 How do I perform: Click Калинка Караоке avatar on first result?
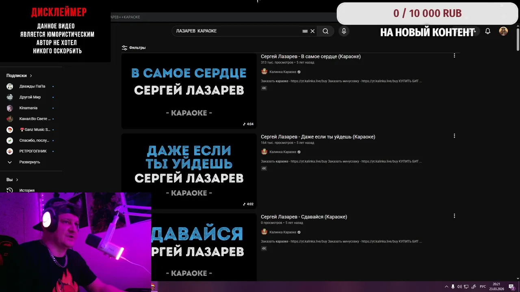[264, 72]
